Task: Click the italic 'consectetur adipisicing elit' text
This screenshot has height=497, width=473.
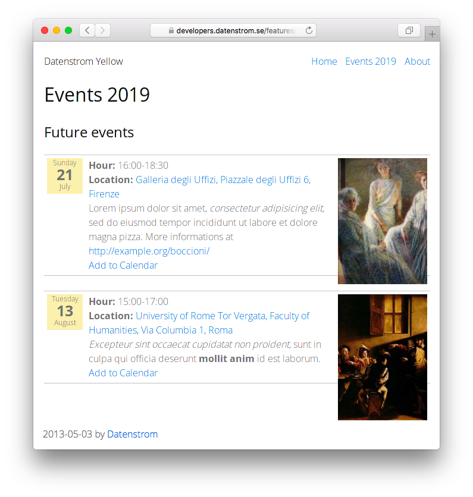Action: [x=267, y=208]
